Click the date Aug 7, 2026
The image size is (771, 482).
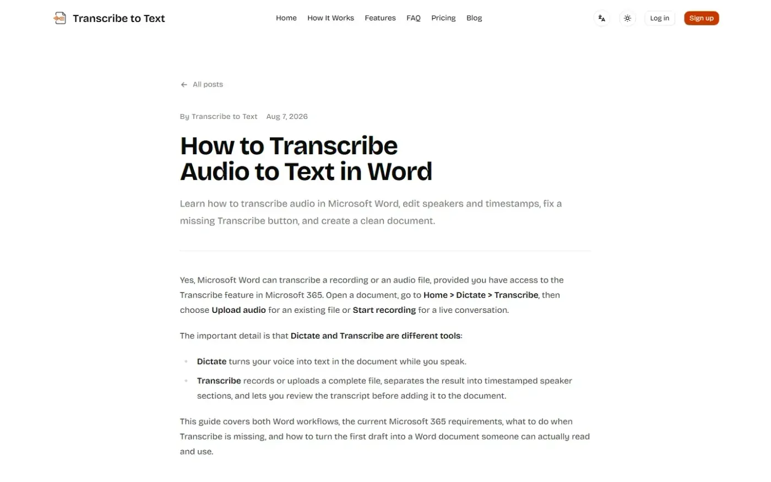287,117
